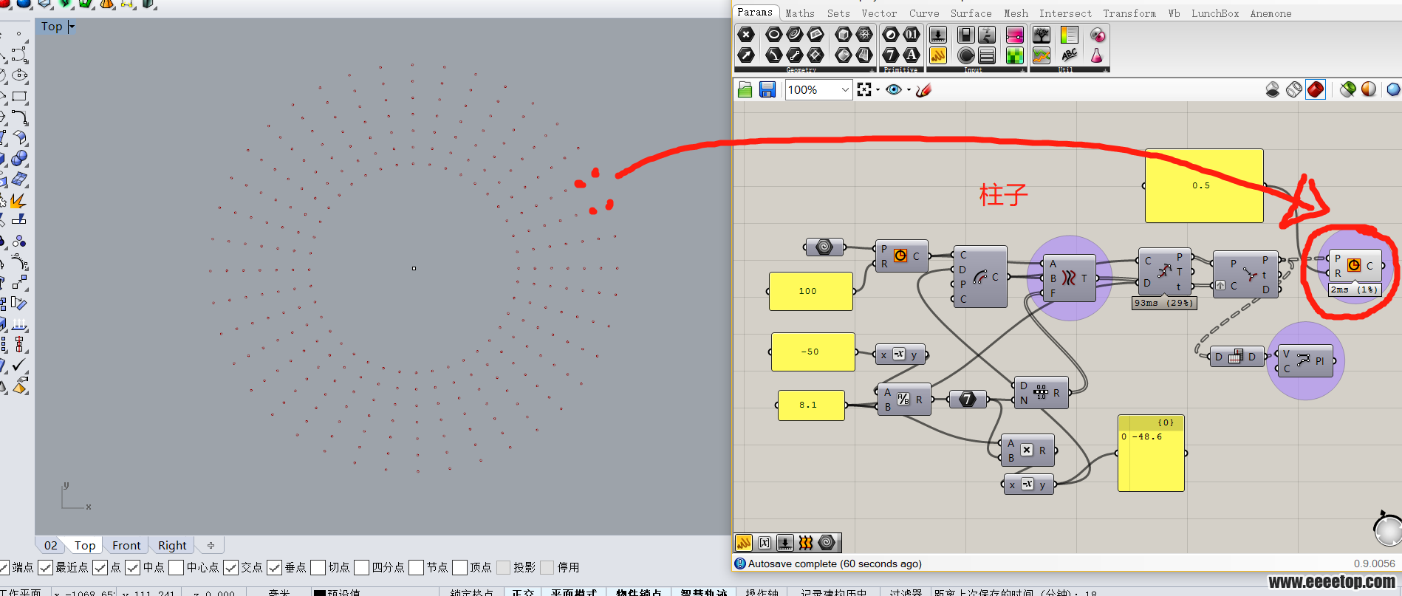The width and height of the screenshot is (1402, 596).
Task: Enable the 四分点 osnap checkbox
Action: (x=362, y=567)
